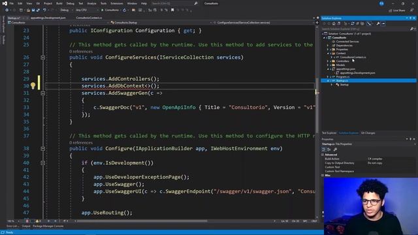The height and width of the screenshot is (235, 418).
Task: Switch to the appsettings.Development.json tab
Action: [x=48, y=18]
